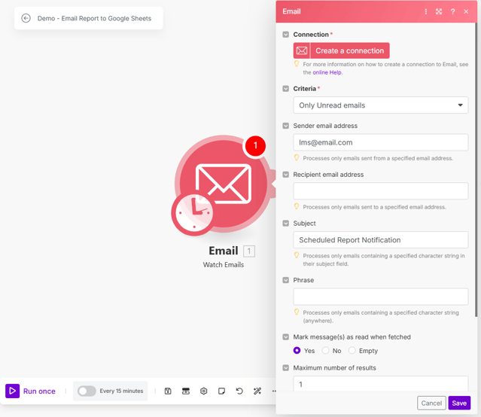
Task: Select Empty for mark as read
Action: [x=352, y=351]
